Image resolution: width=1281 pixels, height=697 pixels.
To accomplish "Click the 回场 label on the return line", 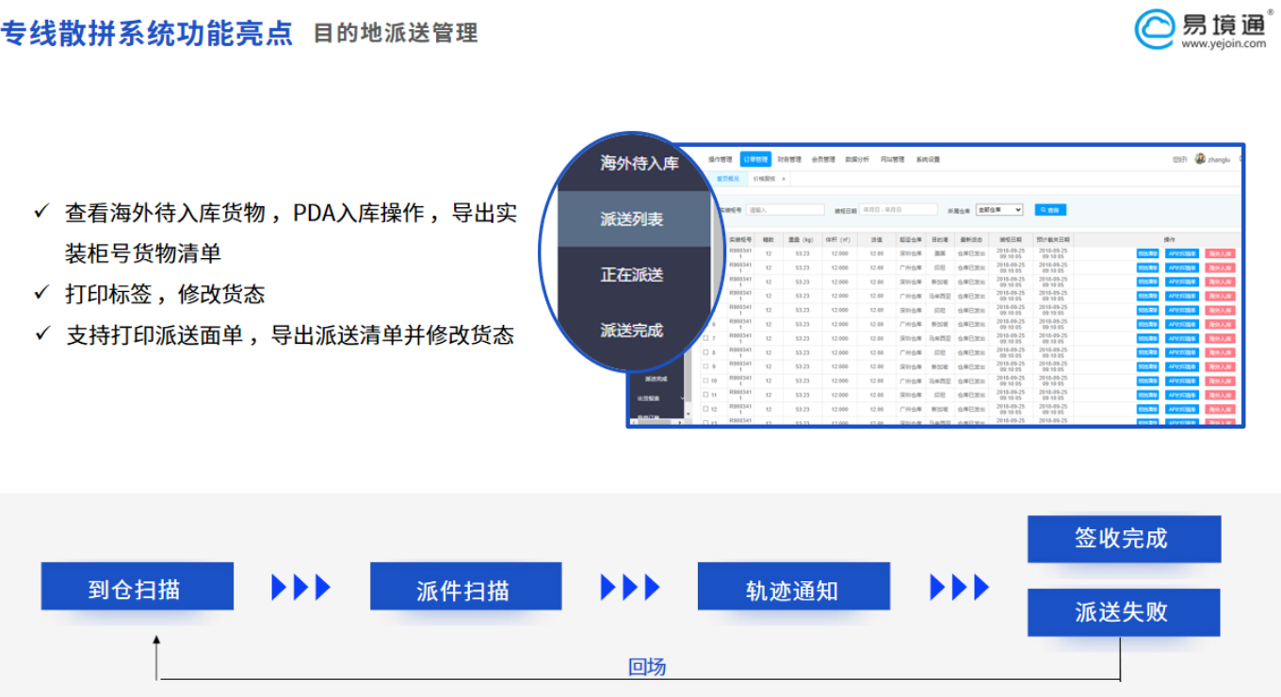I will pos(647,667).
